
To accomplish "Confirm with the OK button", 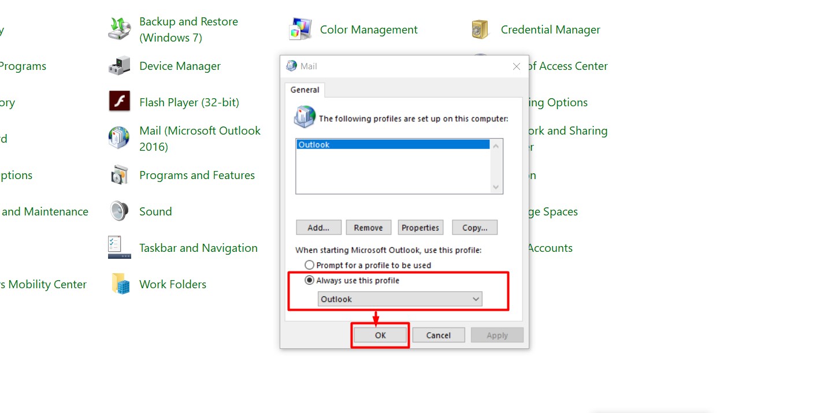I will [380, 335].
